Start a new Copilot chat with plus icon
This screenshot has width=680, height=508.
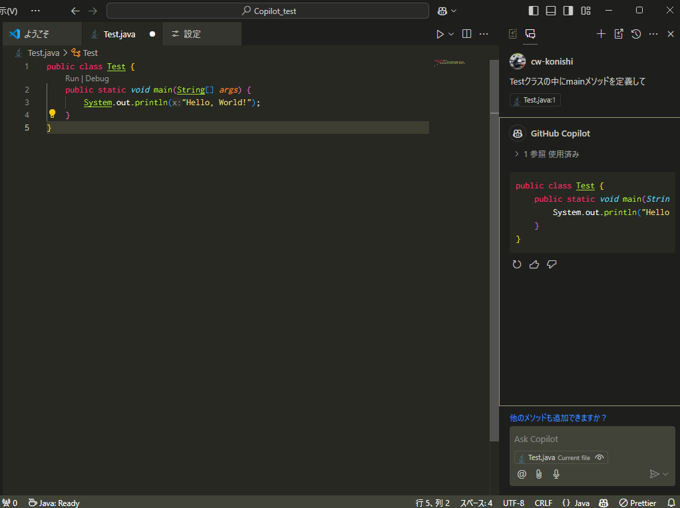coord(601,34)
